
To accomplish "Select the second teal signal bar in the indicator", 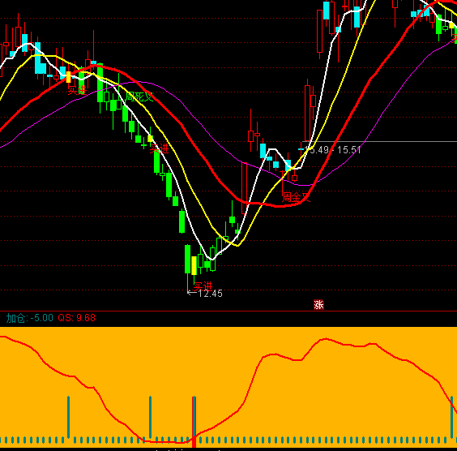I will click(151, 417).
